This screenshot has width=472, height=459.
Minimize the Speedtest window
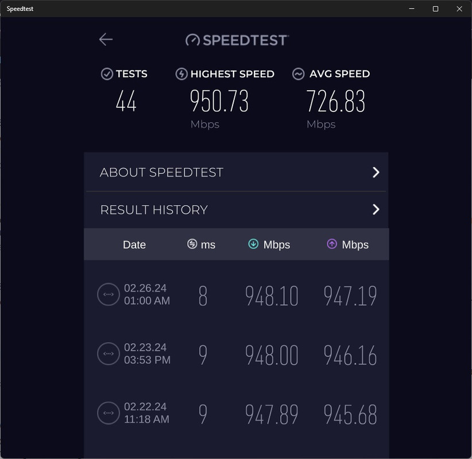(x=412, y=9)
